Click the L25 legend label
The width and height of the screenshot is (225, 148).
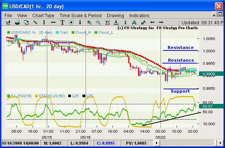[75, 96]
